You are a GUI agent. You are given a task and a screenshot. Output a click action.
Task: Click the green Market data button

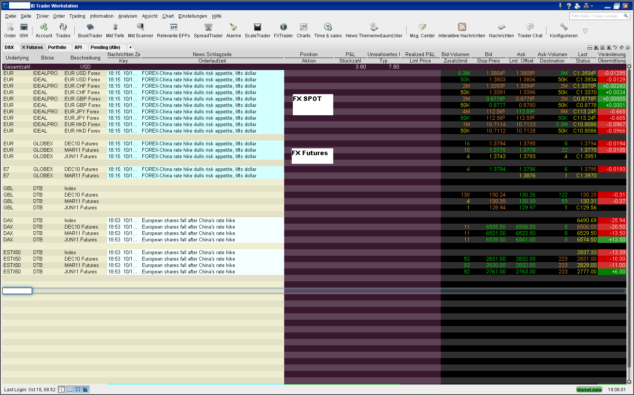pos(589,390)
